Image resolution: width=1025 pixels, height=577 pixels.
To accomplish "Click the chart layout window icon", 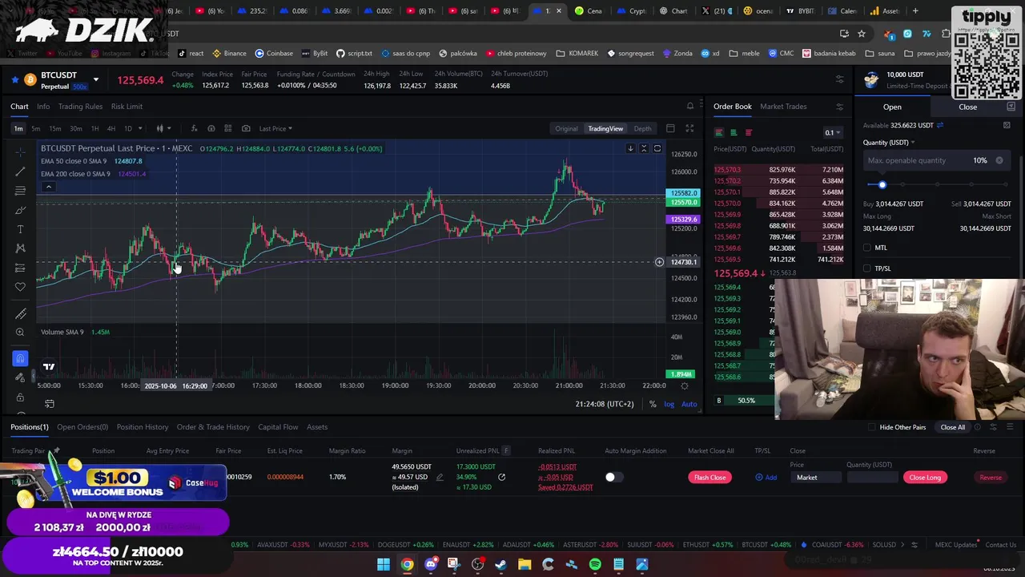I will coord(670,128).
